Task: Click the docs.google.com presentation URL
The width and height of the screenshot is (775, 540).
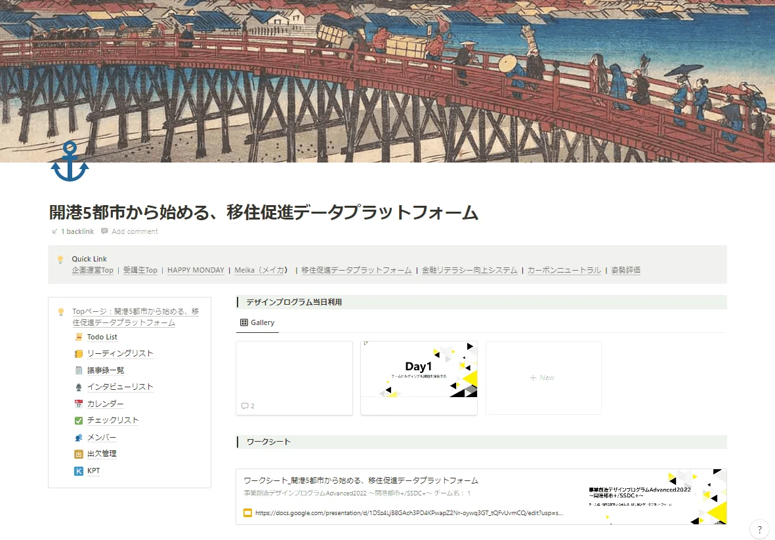Action: click(x=409, y=513)
